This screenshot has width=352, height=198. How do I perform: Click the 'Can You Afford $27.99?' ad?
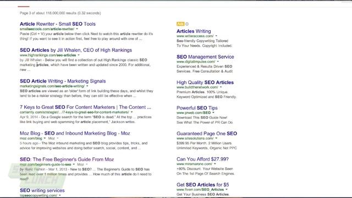tap(202, 159)
